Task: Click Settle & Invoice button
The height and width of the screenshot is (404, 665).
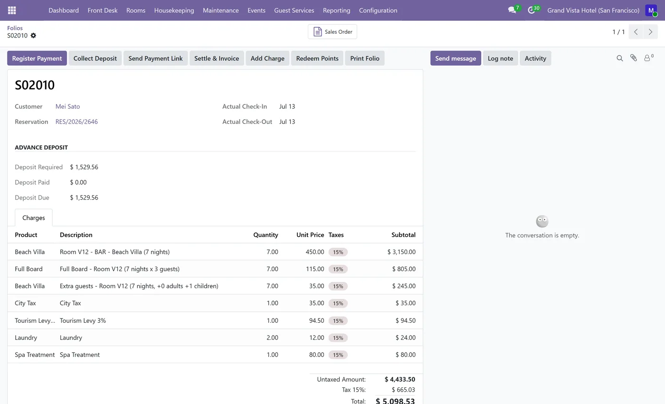Action: [217, 58]
